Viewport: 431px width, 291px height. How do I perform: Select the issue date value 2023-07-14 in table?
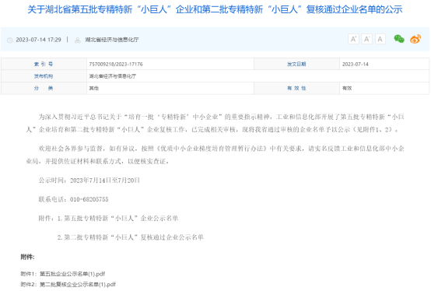click(355, 64)
